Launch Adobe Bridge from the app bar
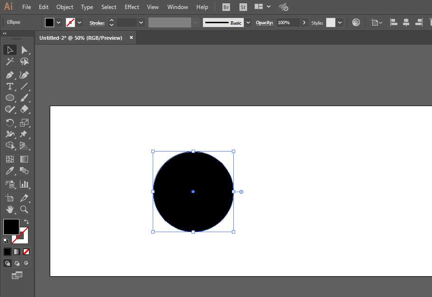This screenshot has height=297, width=432. [226, 7]
